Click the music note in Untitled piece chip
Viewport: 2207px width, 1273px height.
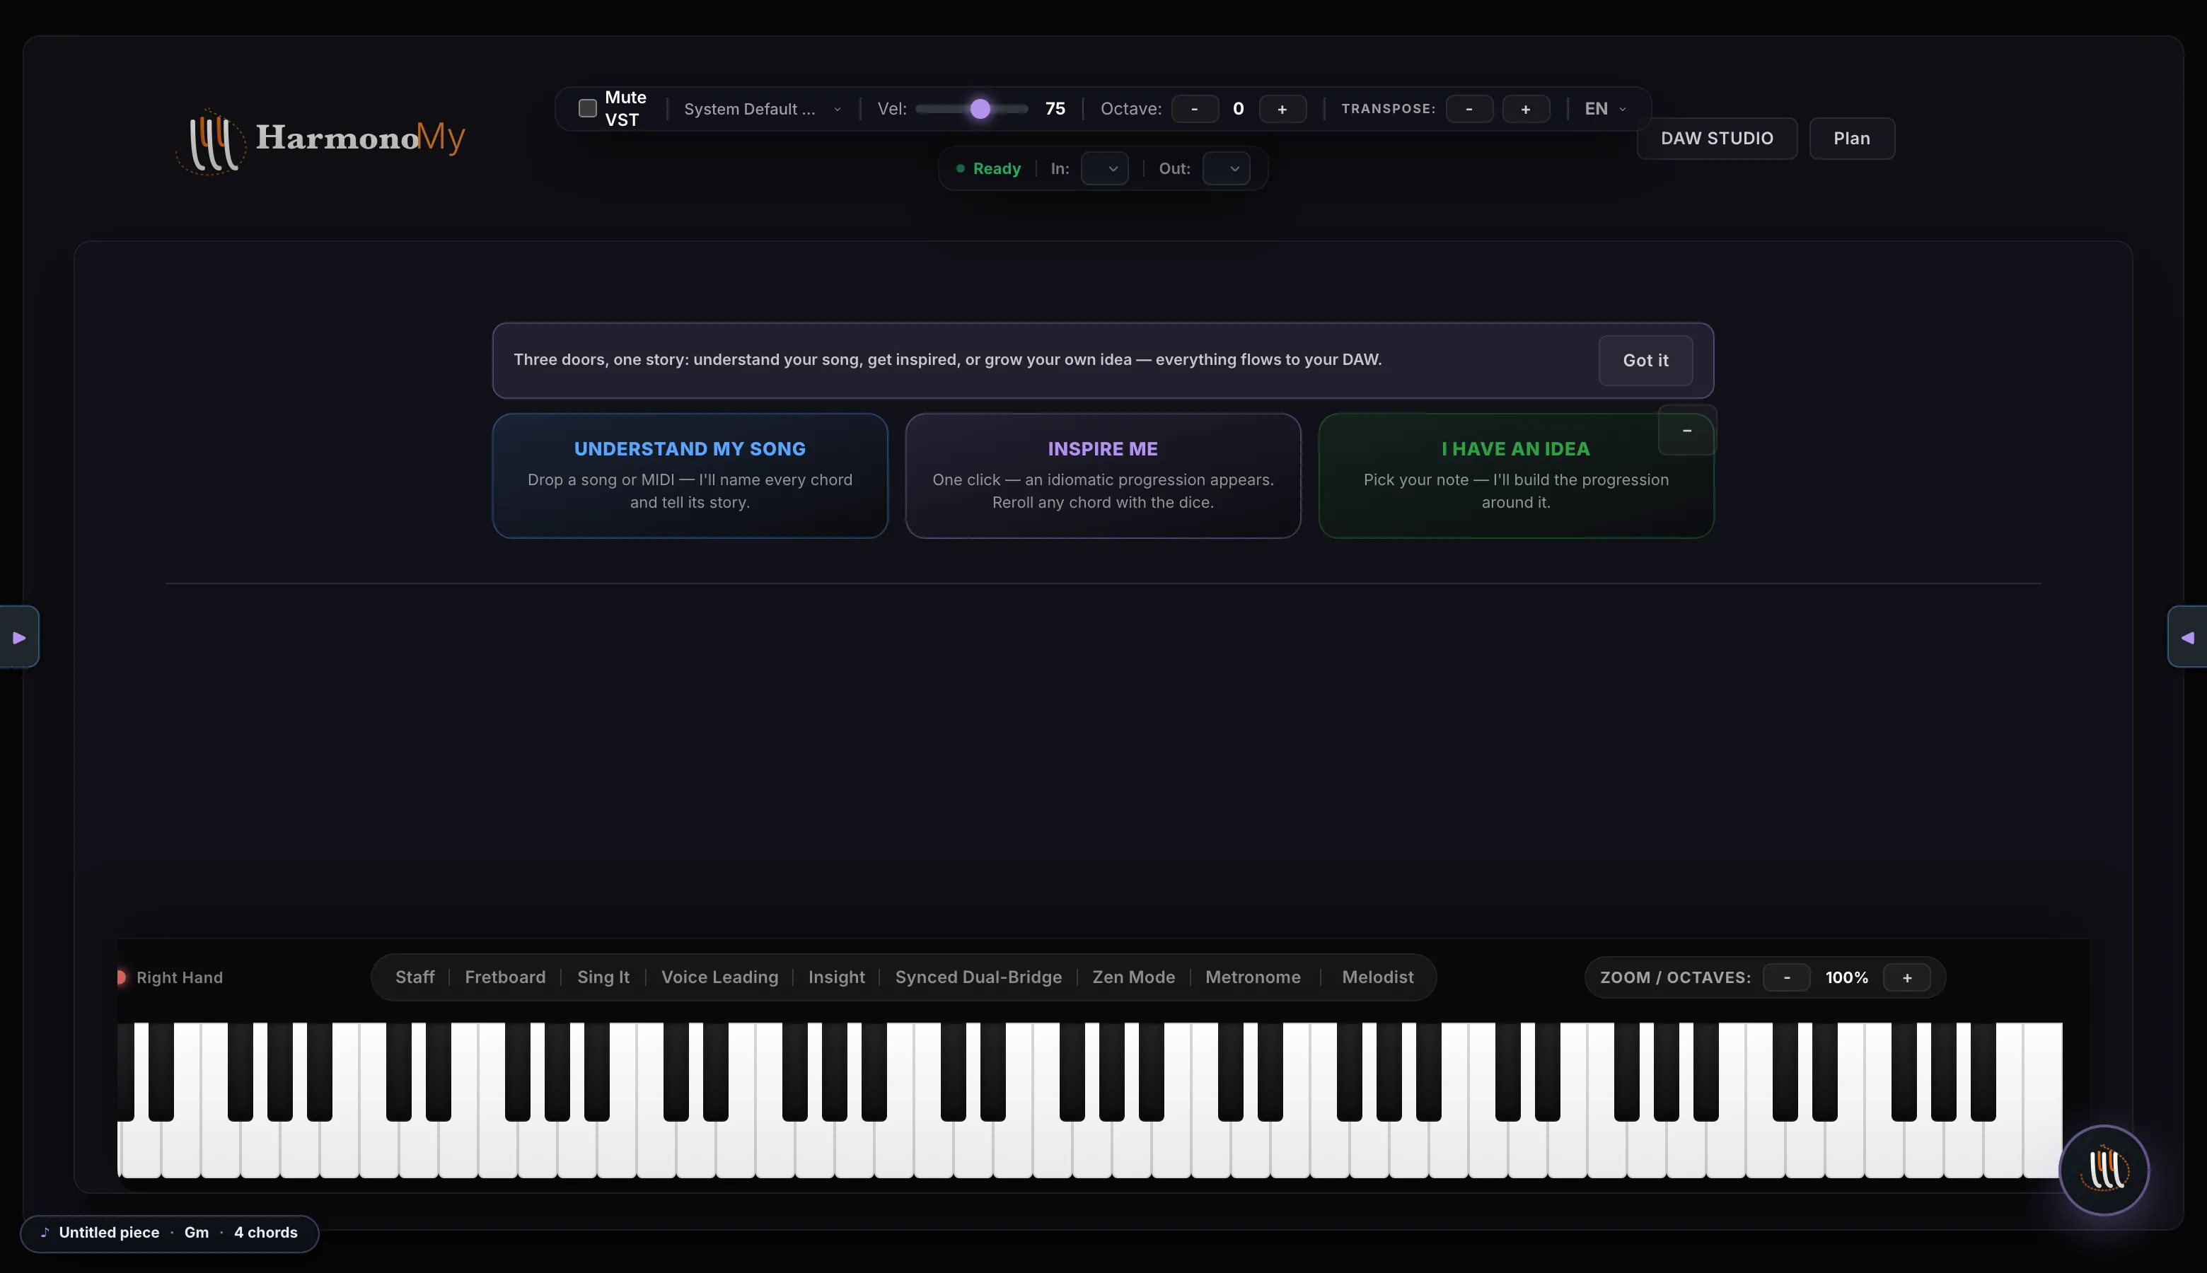click(x=45, y=1232)
